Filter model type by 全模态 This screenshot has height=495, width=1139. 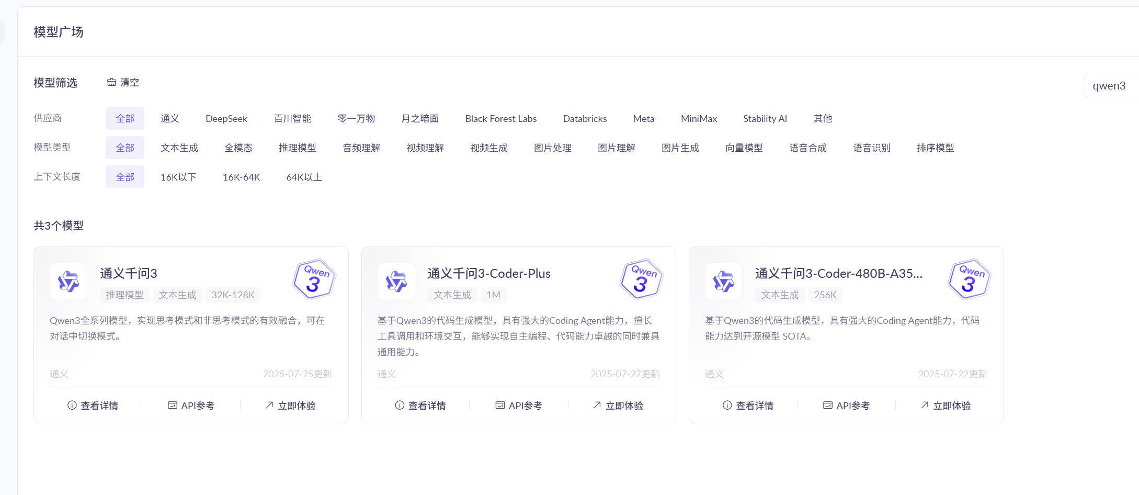tap(238, 148)
